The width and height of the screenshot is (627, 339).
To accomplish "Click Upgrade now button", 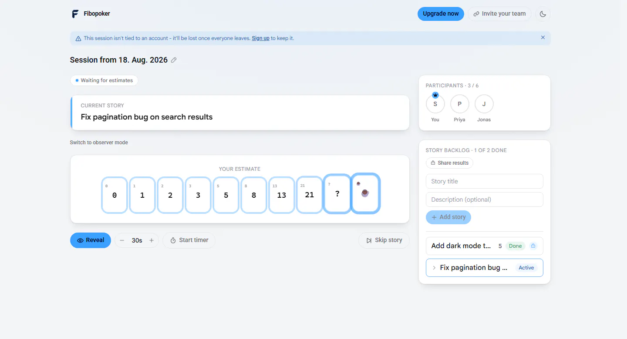I will click(441, 14).
